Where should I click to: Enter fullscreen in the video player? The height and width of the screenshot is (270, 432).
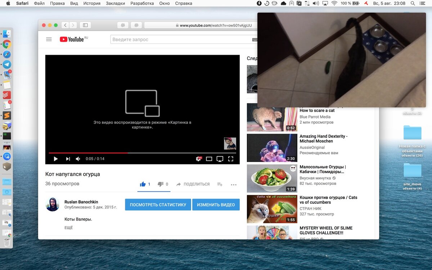pos(231,159)
